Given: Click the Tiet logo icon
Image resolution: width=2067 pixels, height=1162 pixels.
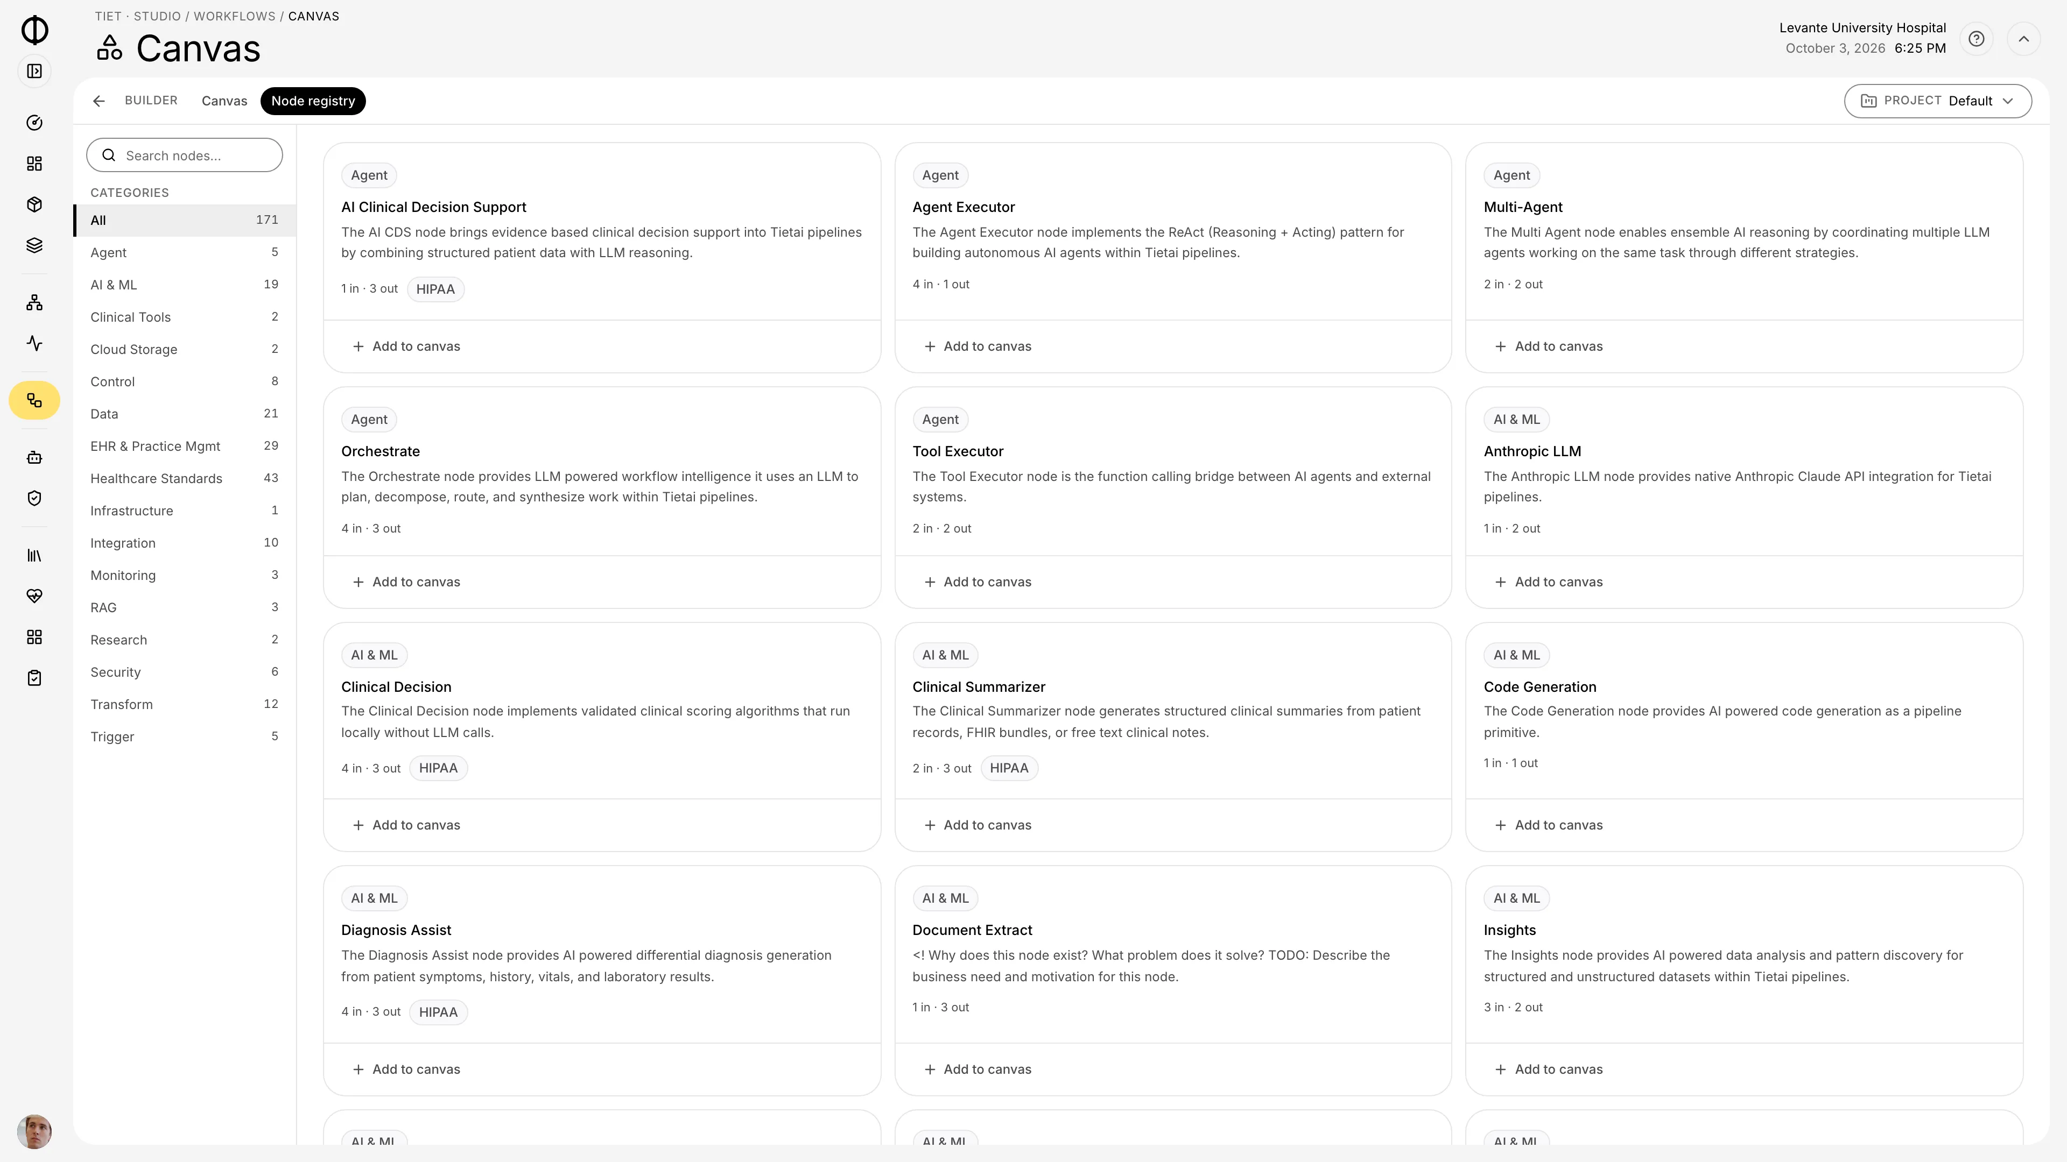Looking at the screenshot, I should (34, 31).
